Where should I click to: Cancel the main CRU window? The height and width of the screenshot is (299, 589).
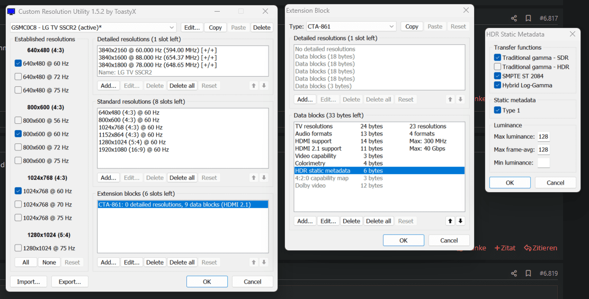tap(253, 282)
